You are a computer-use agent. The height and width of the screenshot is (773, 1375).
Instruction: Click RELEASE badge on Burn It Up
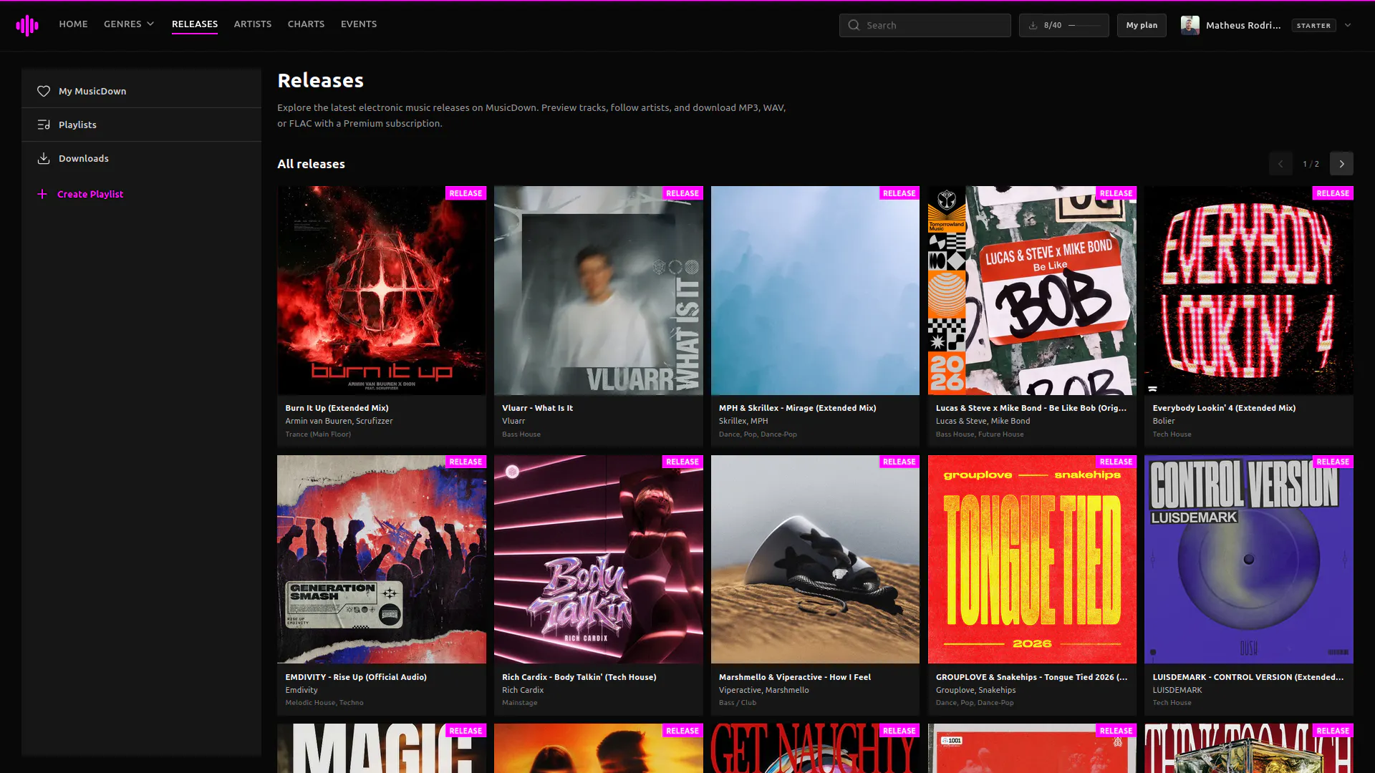tap(465, 193)
